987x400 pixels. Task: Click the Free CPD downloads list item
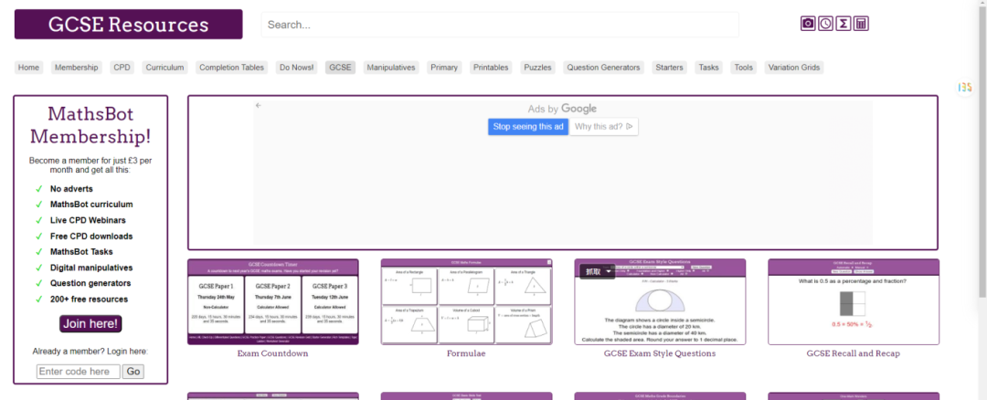click(91, 237)
